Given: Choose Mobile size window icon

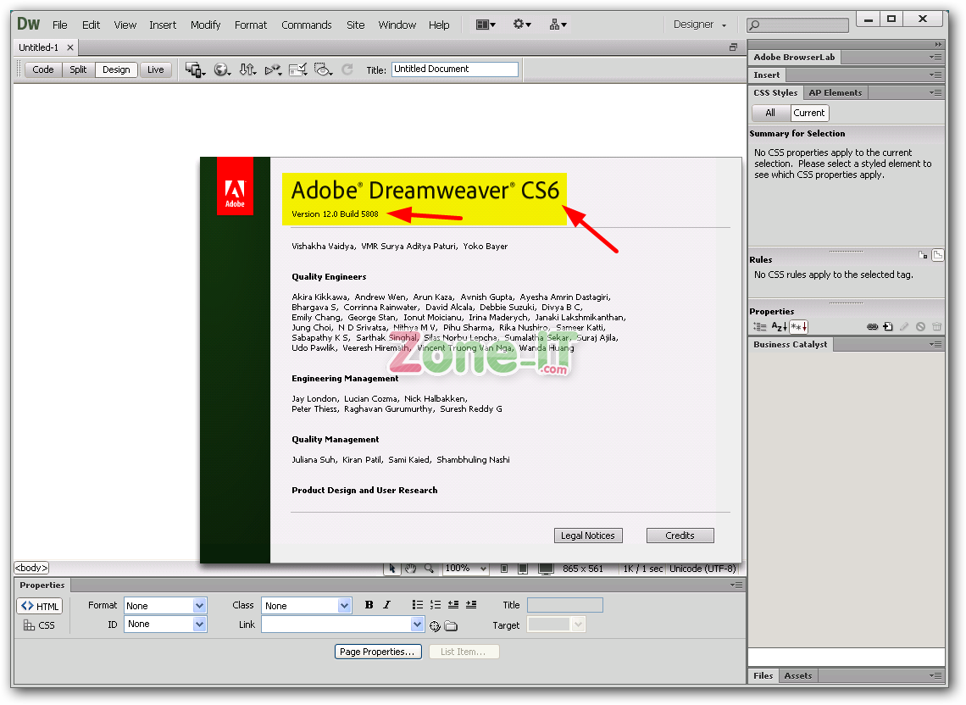Looking at the screenshot, I should tap(504, 569).
